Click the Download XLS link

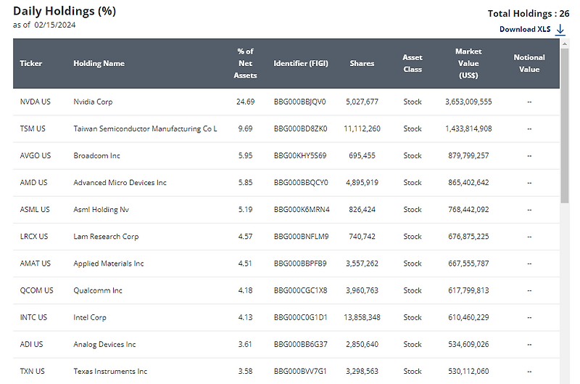(x=525, y=30)
